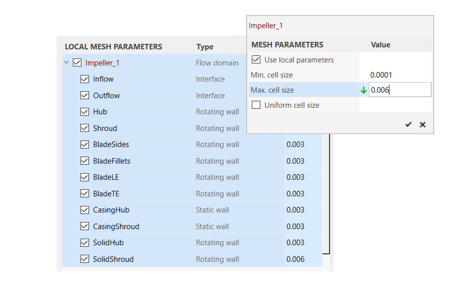Select the BladeSides tree item

point(111,145)
